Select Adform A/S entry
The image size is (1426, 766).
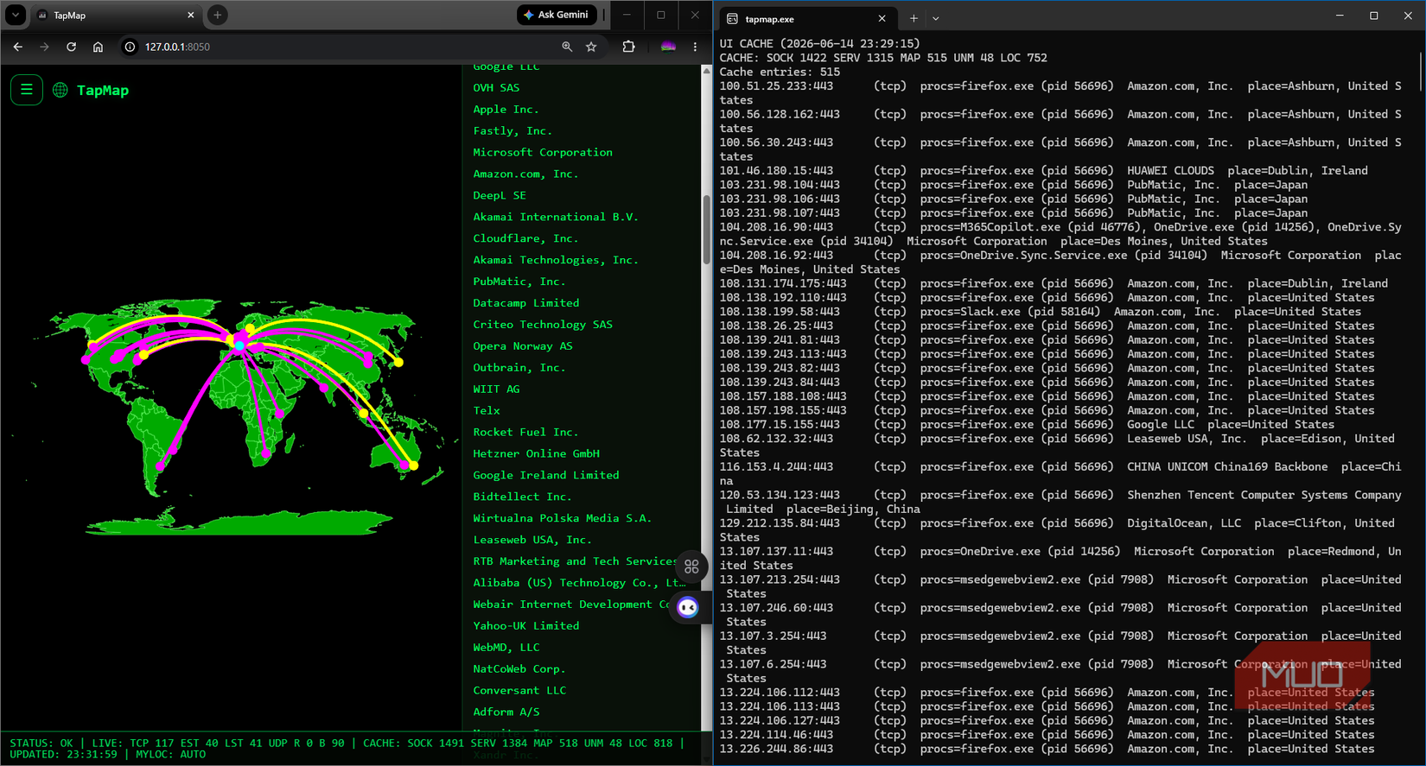pyautogui.click(x=506, y=713)
